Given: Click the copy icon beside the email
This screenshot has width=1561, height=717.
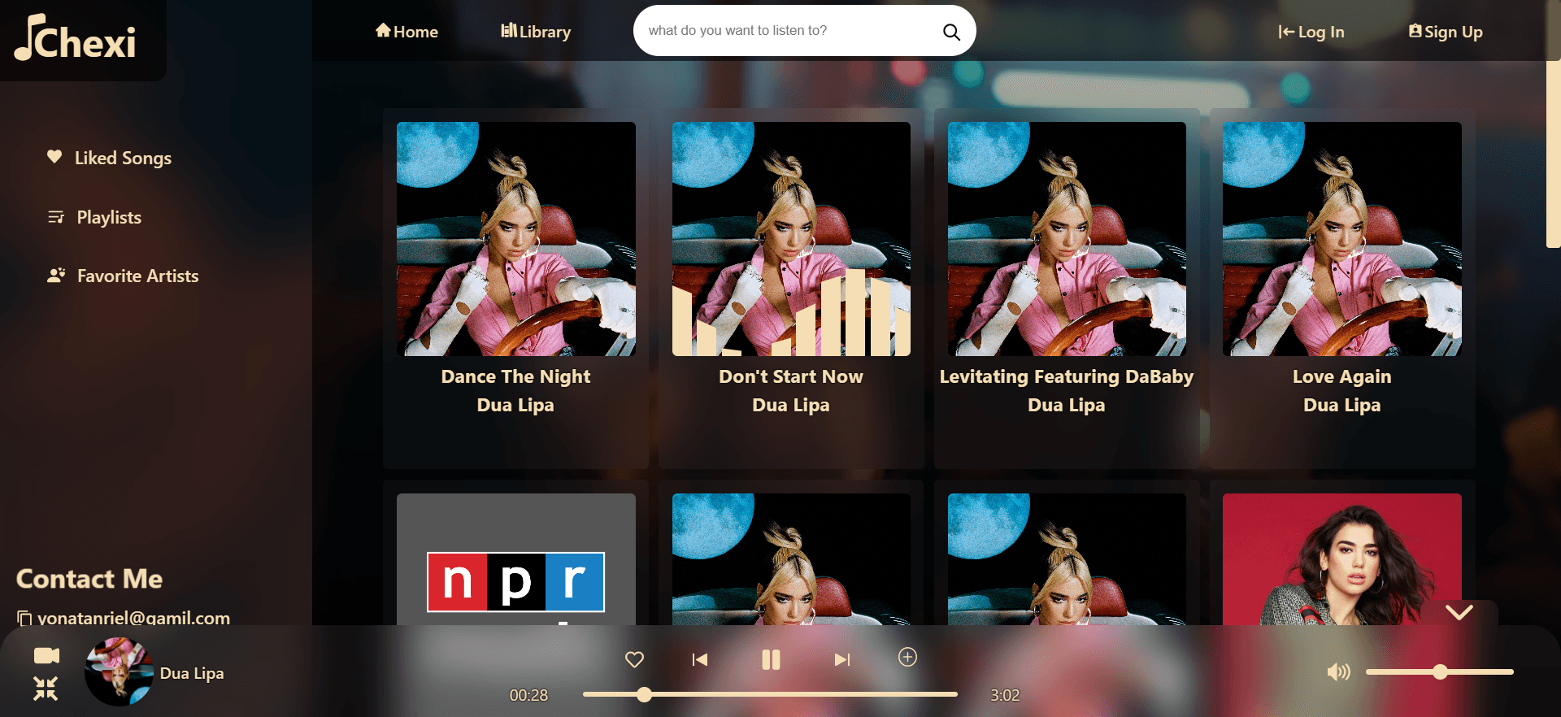Looking at the screenshot, I should 24,618.
